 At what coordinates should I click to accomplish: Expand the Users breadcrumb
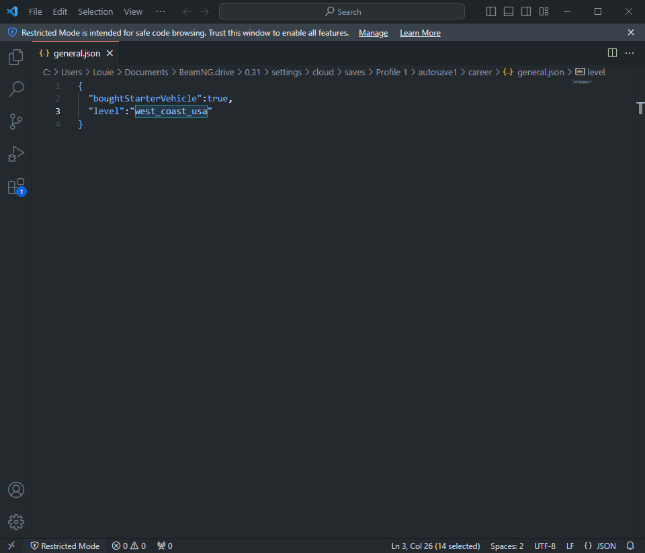coord(72,72)
